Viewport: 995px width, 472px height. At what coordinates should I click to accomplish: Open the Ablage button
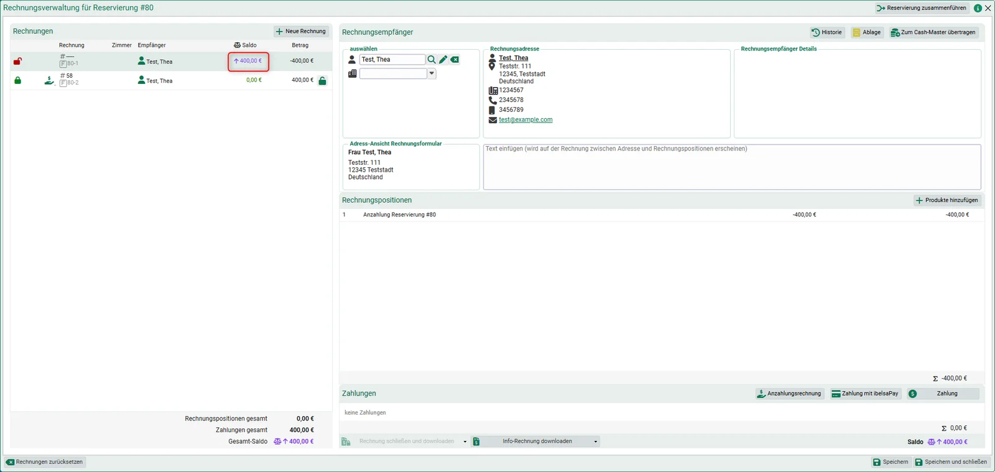(x=867, y=32)
